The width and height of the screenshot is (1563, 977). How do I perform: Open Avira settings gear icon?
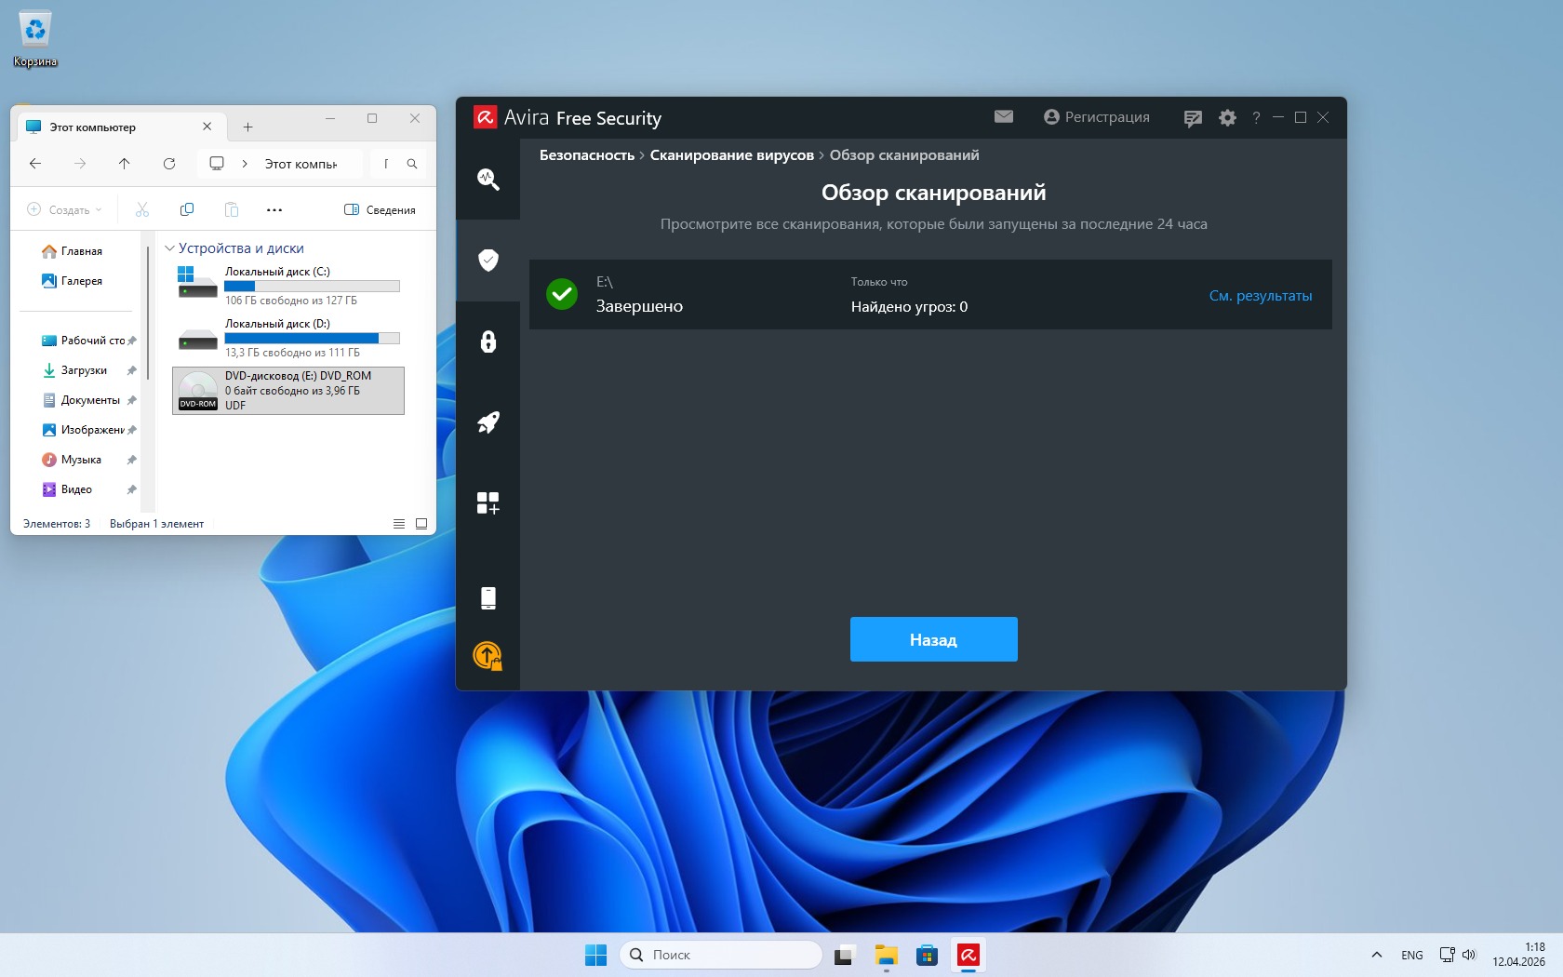pos(1227,118)
